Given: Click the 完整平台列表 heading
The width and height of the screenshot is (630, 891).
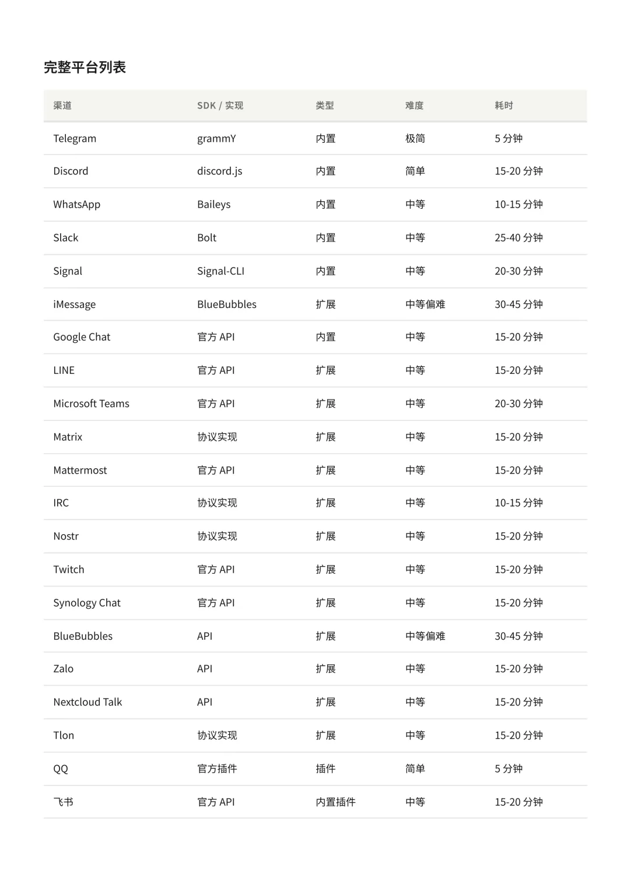Looking at the screenshot, I should [x=85, y=67].
